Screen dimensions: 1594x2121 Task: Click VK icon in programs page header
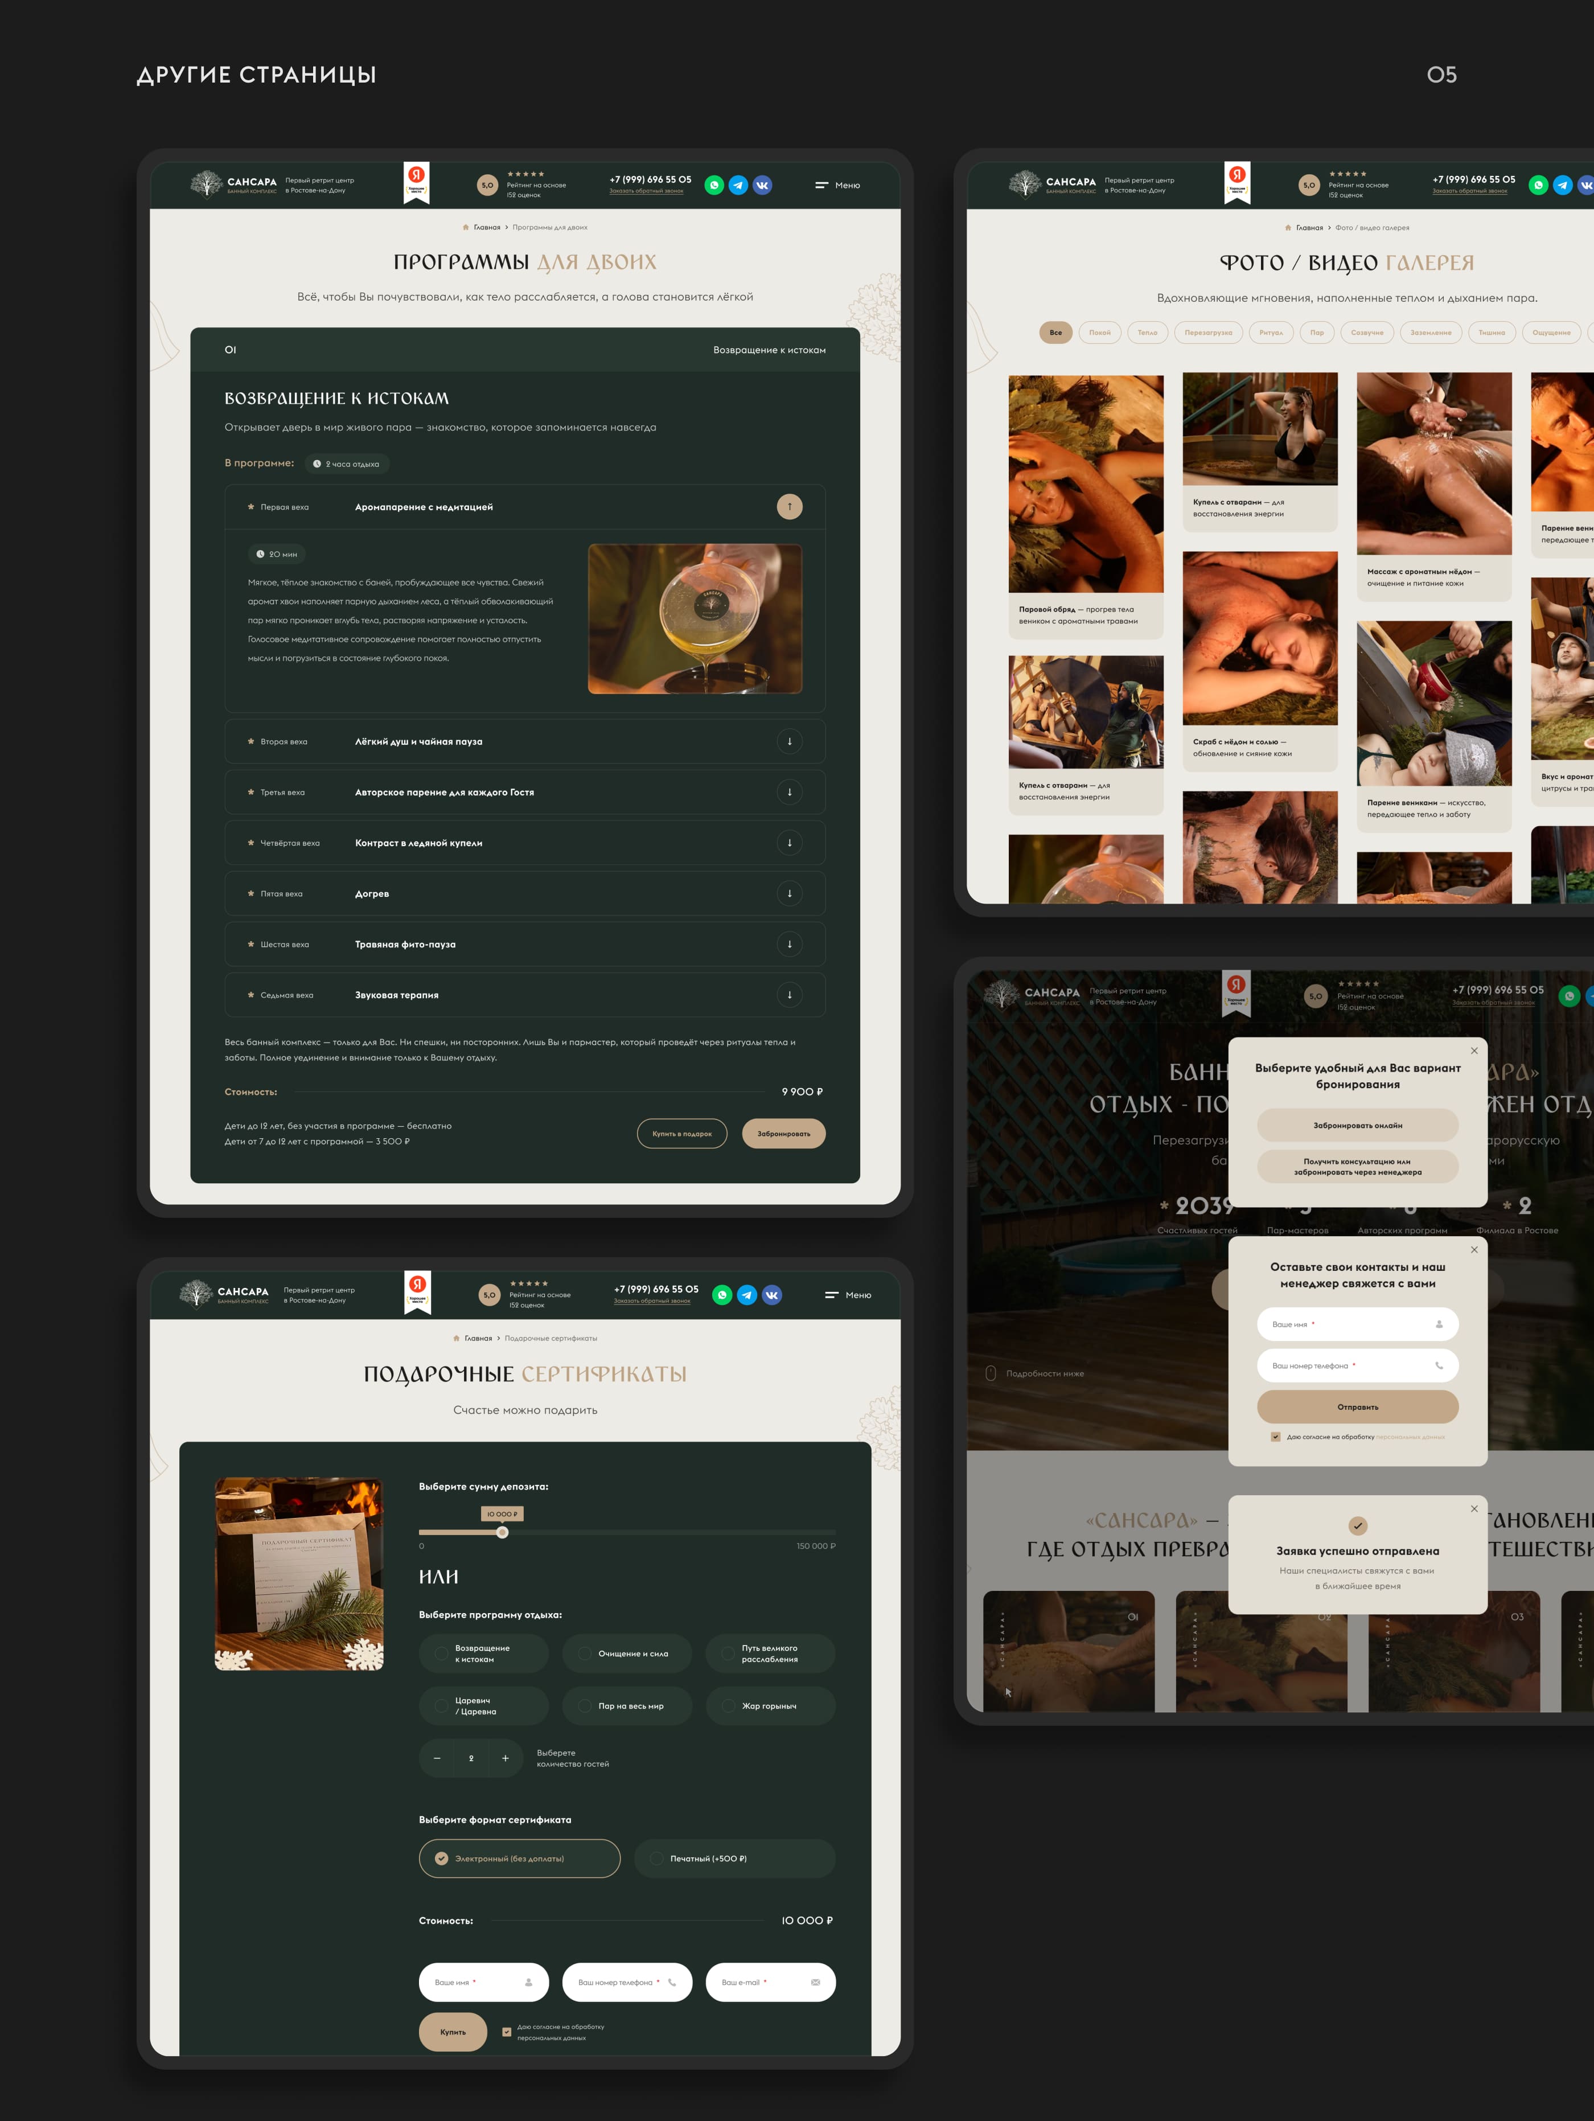tap(762, 185)
